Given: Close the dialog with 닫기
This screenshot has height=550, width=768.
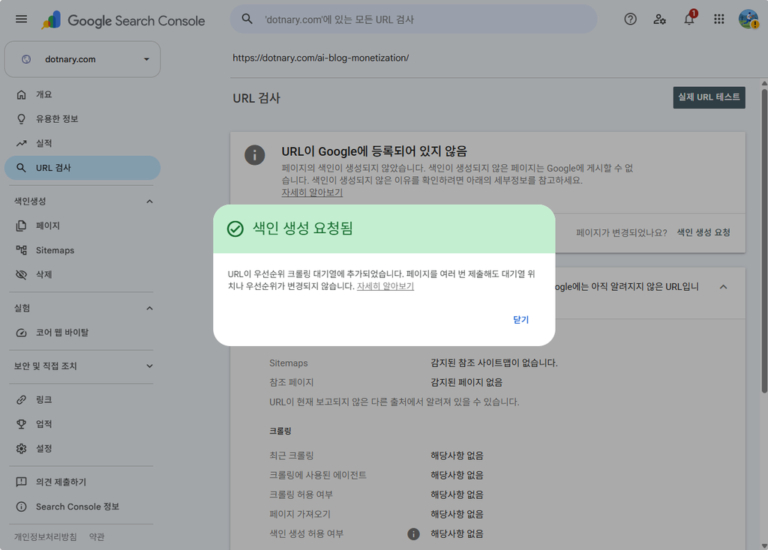Looking at the screenshot, I should 520,320.
